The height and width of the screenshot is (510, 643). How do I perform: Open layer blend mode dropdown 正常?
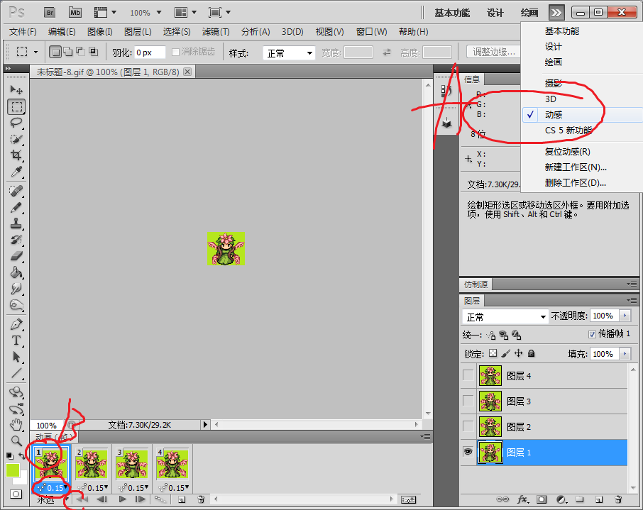coord(505,316)
